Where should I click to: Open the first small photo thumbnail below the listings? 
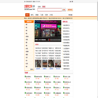38,63
